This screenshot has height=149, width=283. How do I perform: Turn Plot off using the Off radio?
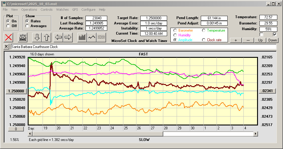[8, 26]
